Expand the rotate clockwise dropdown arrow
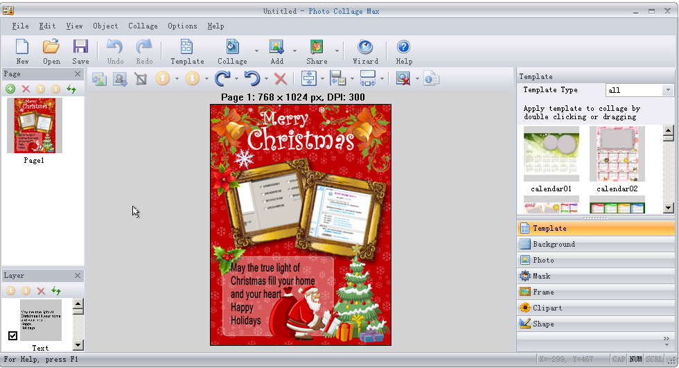The width and height of the screenshot is (679, 368). tap(236, 79)
